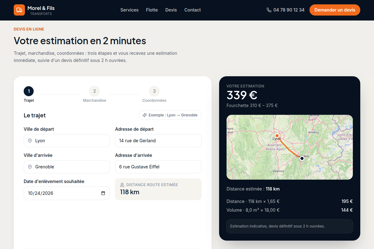This screenshot has width=374, height=249.
Task: Click the Votre estimation en 2 minutes heading
Action: point(80,41)
